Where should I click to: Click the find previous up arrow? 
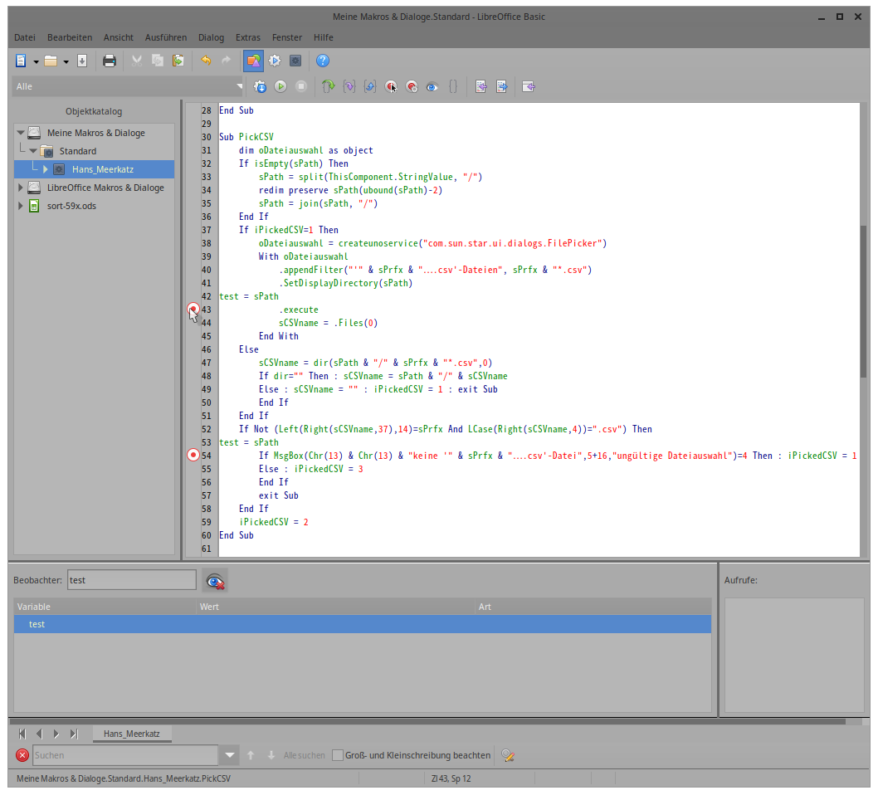[x=251, y=756]
